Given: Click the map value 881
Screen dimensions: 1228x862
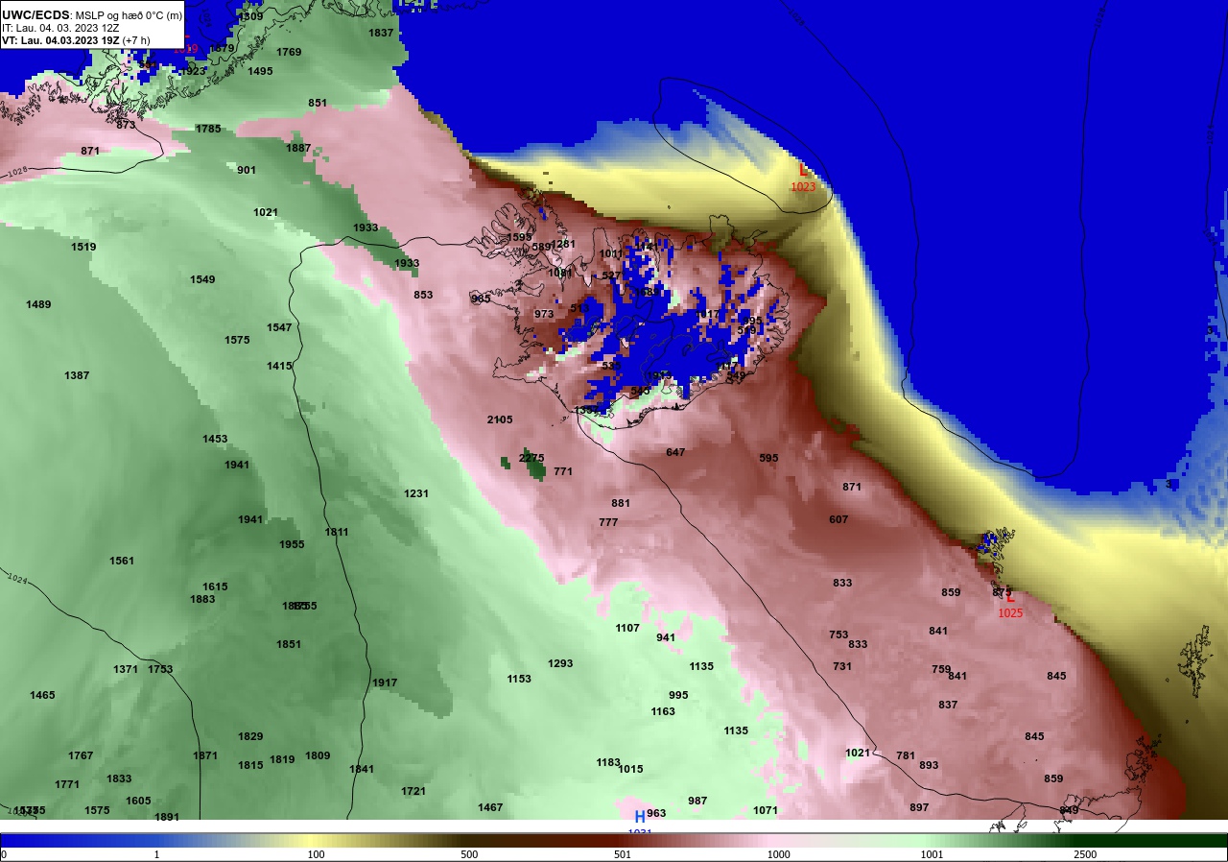Looking at the screenshot, I should click(621, 503).
